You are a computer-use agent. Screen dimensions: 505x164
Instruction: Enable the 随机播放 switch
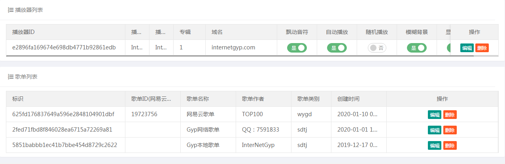click(x=377, y=48)
